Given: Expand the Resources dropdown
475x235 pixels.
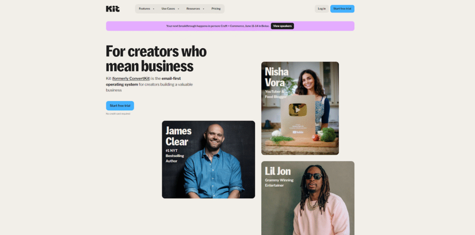Looking at the screenshot, I should [x=195, y=9].
